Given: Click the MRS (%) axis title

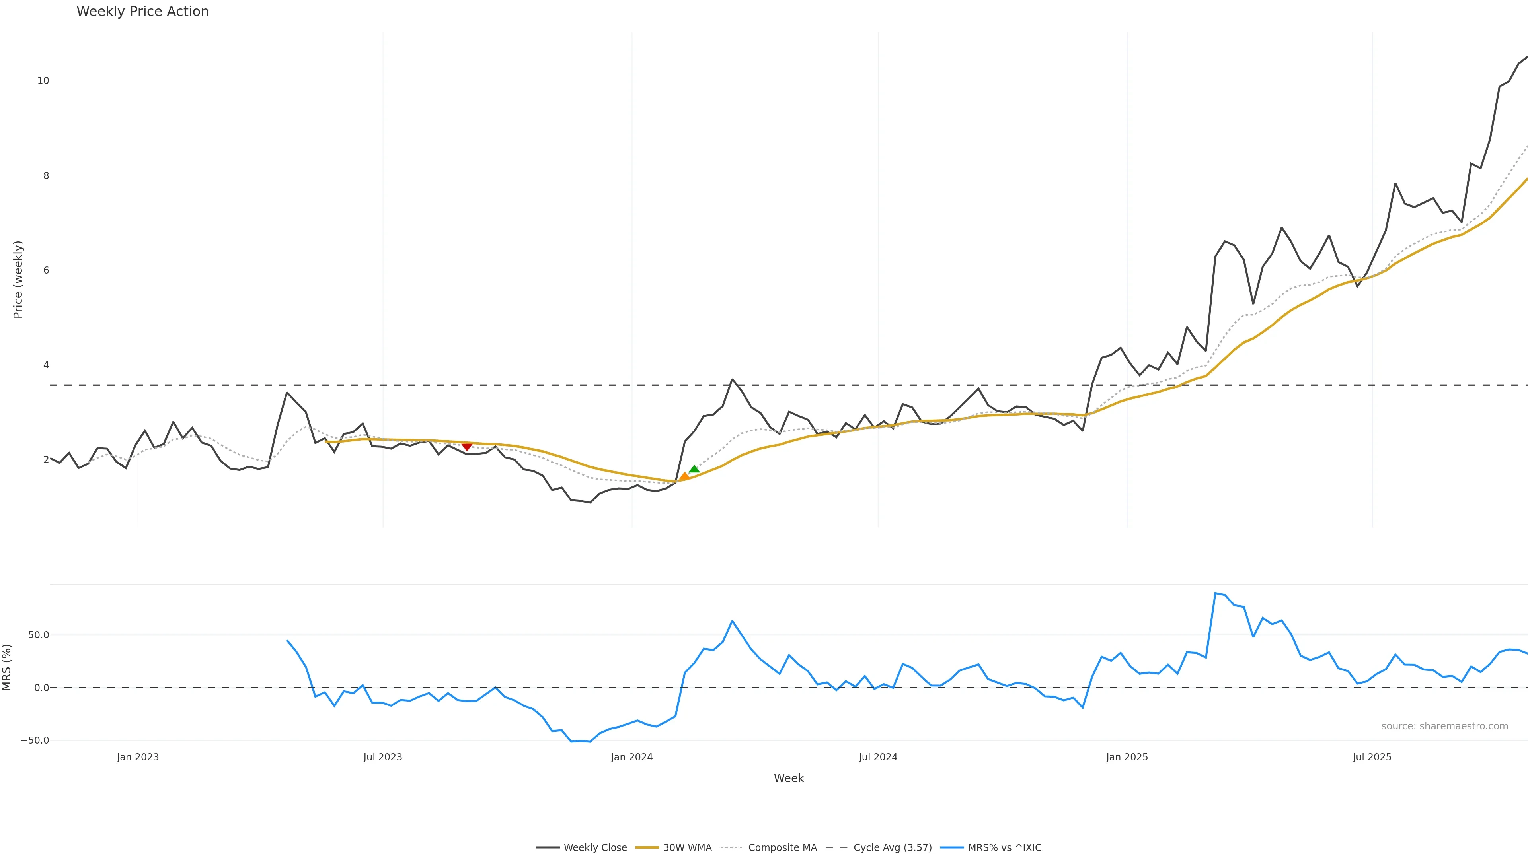Looking at the screenshot, I should [7, 667].
